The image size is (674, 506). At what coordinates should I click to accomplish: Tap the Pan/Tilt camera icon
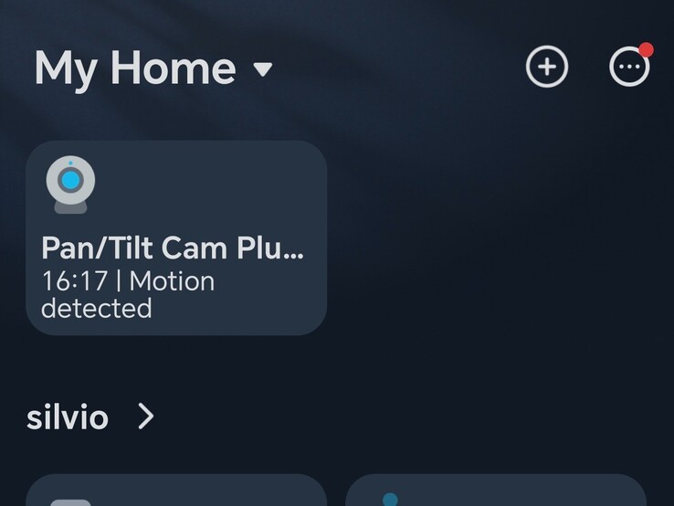click(70, 184)
